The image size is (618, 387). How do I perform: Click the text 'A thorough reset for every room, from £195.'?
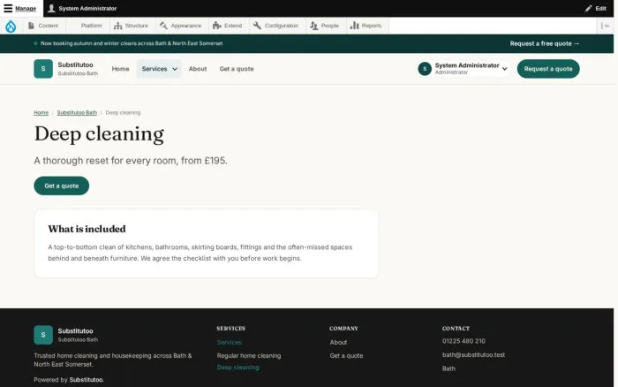(x=131, y=161)
